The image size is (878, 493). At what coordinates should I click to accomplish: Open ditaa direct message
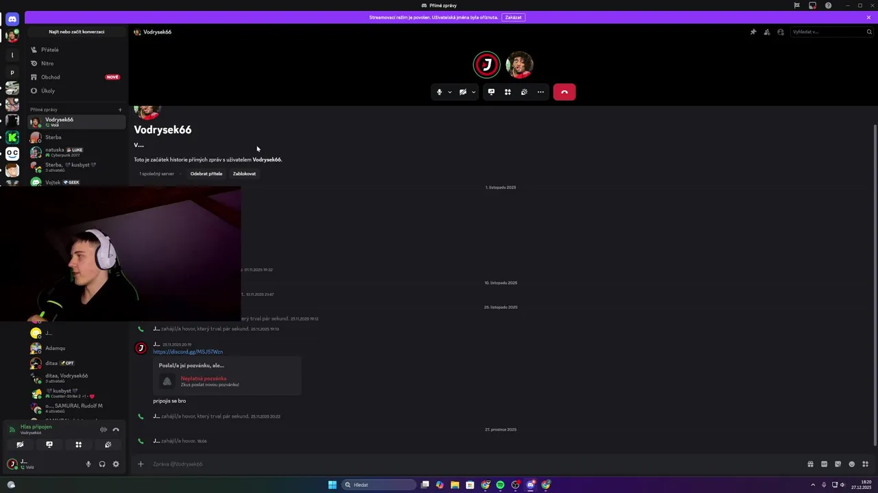[76, 363]
